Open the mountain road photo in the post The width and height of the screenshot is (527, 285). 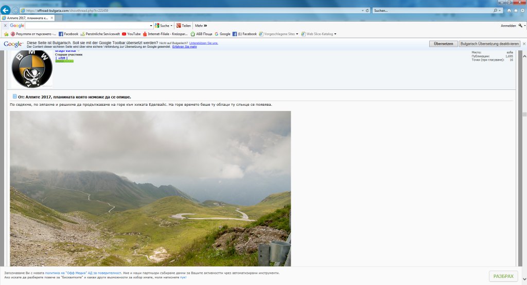click(x=150, y=189)
